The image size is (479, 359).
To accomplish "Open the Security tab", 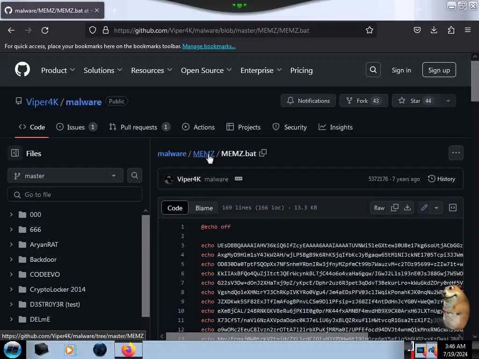I will 290,127.
